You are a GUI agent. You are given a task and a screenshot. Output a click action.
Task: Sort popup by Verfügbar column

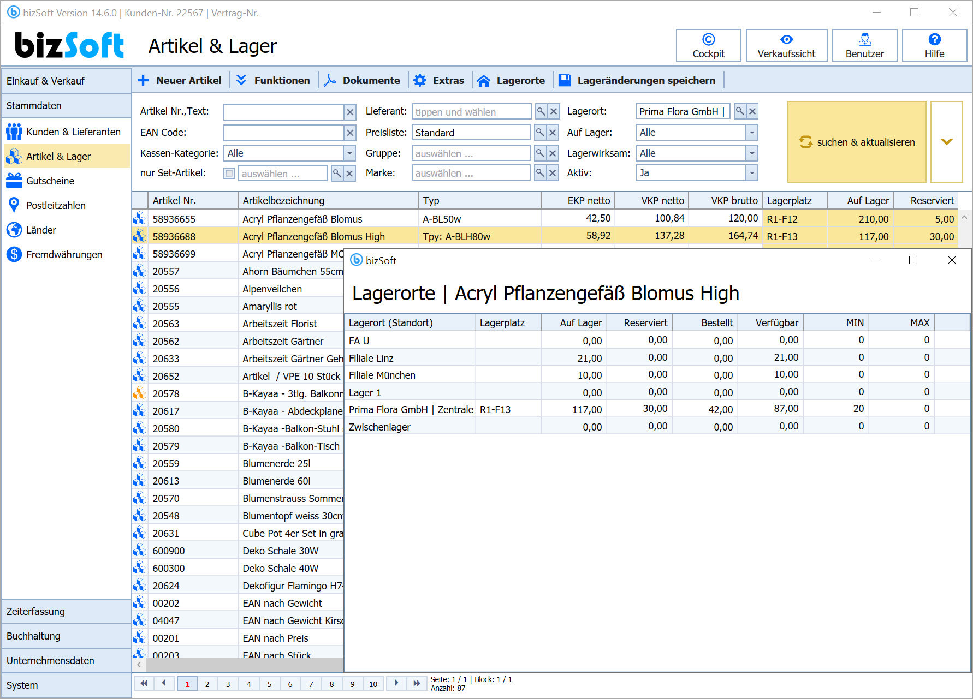[x=770, y=322]
